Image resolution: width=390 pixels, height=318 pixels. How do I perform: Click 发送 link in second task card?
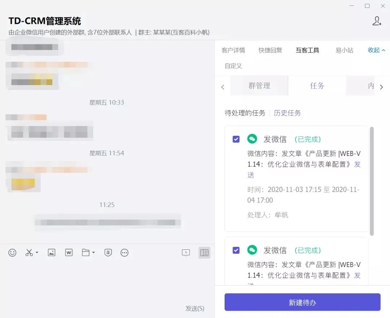(357, 275)
